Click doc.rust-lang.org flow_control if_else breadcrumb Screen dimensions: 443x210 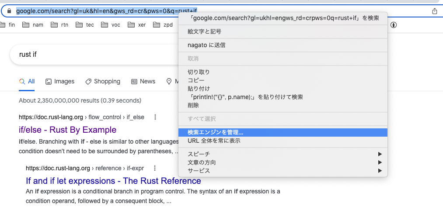(x=81, y=117)
